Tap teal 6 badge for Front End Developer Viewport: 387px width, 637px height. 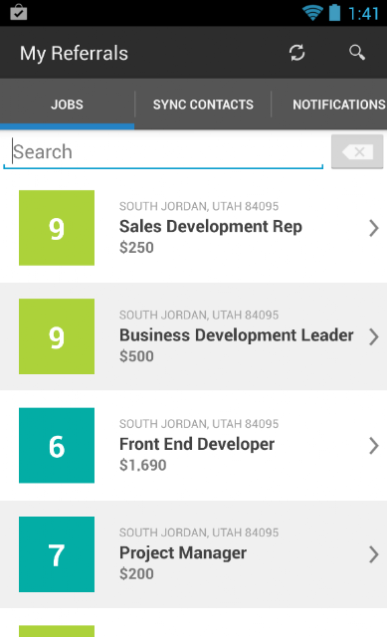click(57, 445)
